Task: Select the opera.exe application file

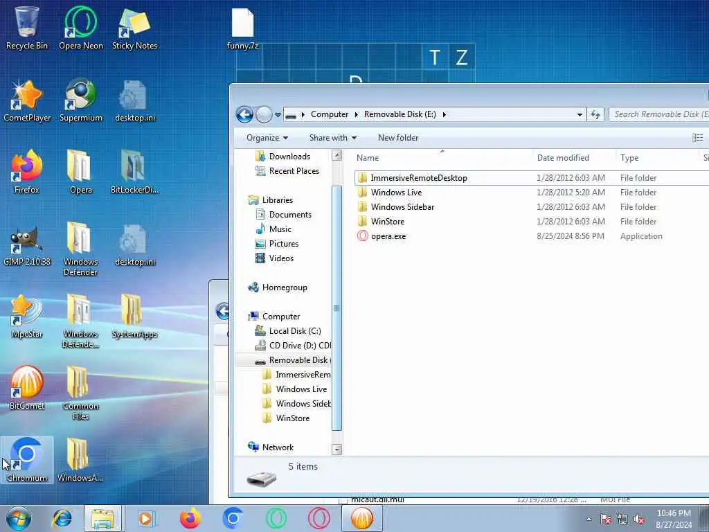Action: pos(388,236)
